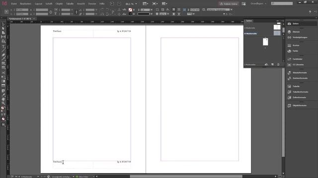Click the reference point locator
Image resolution: width=318 pixels, height=178 pixels.
pos(6,12)
